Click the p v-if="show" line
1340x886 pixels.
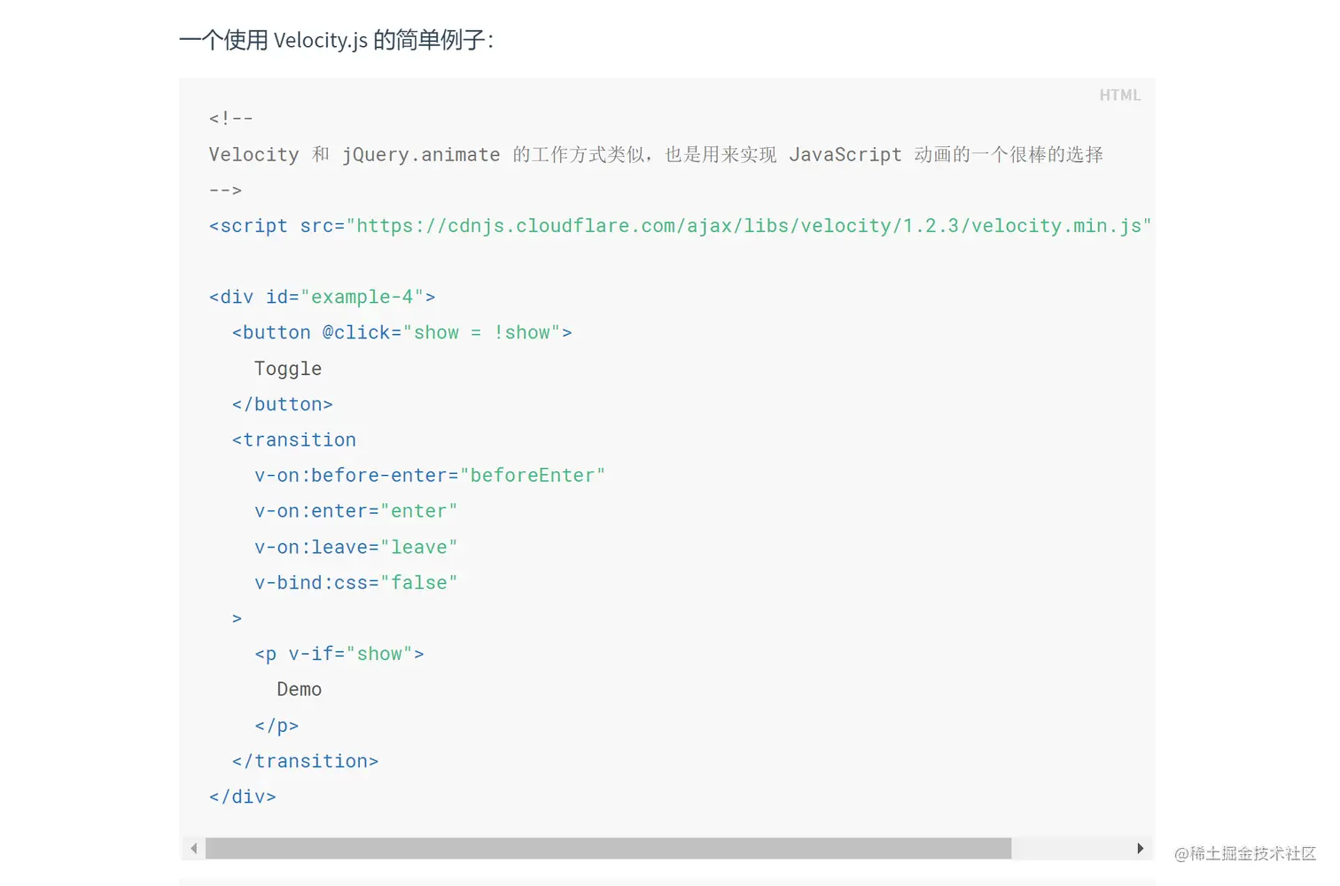click(339, 654)
